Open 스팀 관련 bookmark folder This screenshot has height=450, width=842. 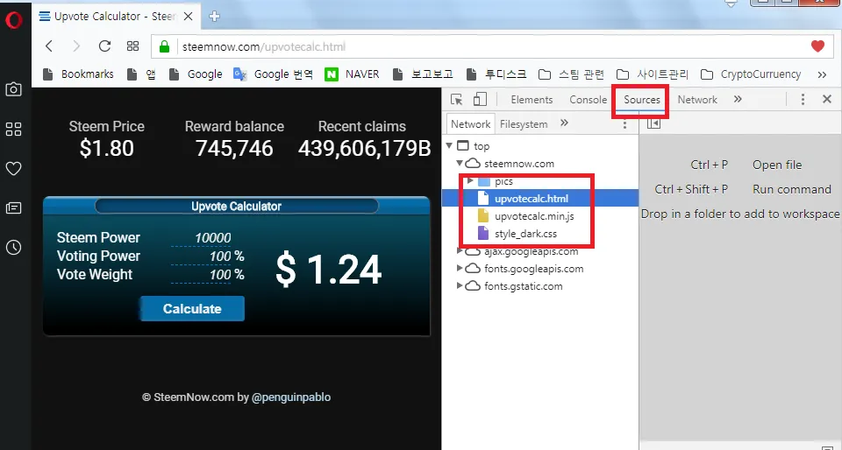571,74
